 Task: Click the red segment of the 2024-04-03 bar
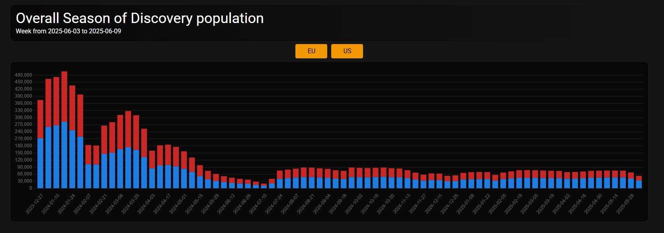tap(152, 160)
